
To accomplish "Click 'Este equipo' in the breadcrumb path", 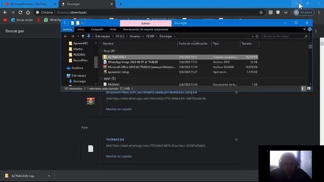I will tap(102, 36).
